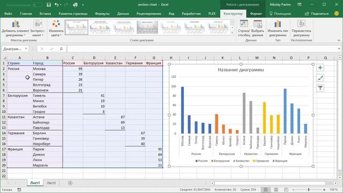The height and width of the screenshot is (193, 343).
Task: Click the Move Chart button
Action: (301, 28)
